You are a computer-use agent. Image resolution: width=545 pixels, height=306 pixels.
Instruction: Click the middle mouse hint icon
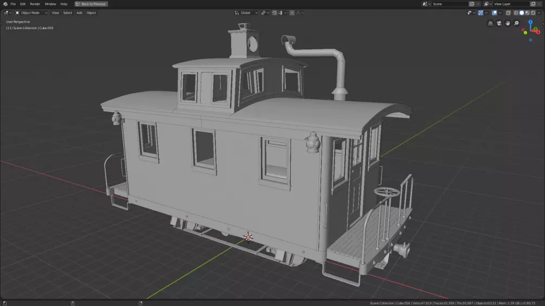tap(73, 303)
